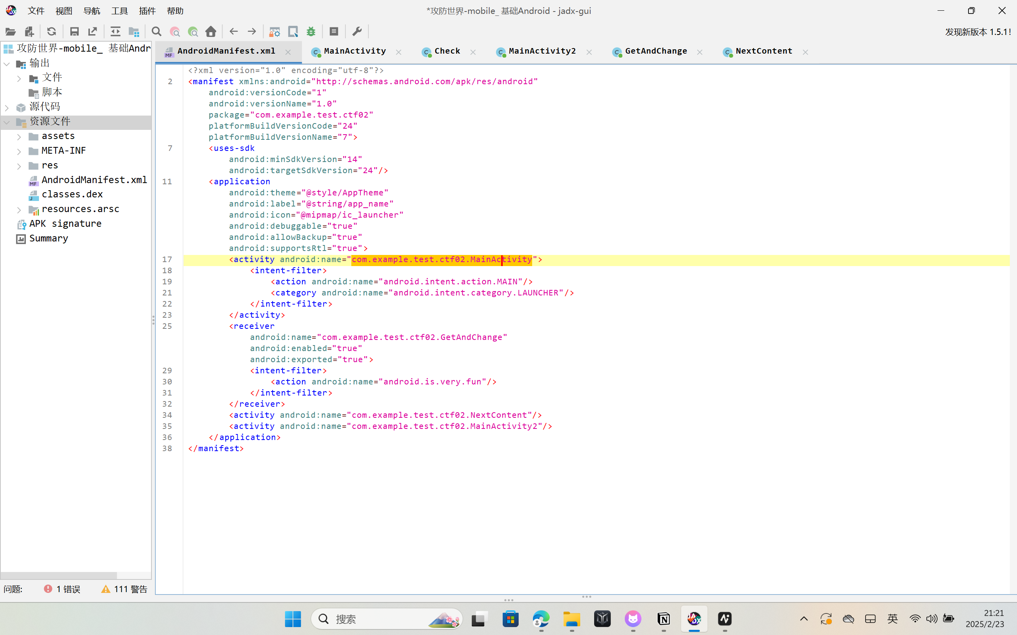Open the log viewer icon
Image resolution: width=1017 pixels, height=635 pixels.
pos(334,31)
